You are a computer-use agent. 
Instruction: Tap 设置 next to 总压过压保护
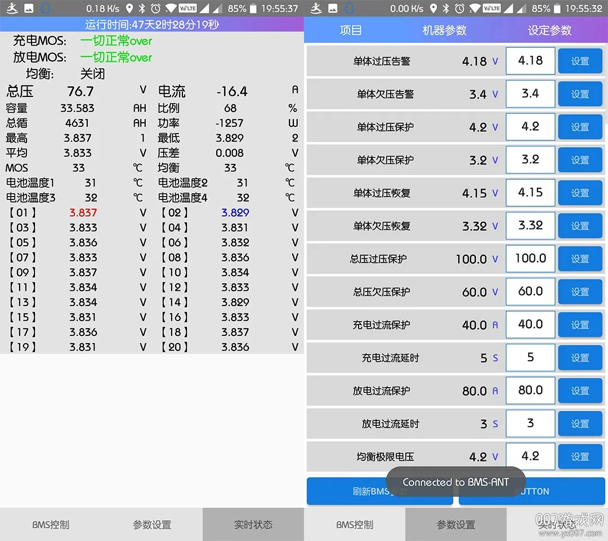coord(580,259)
